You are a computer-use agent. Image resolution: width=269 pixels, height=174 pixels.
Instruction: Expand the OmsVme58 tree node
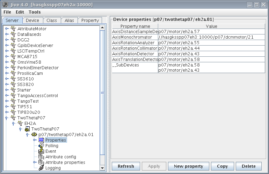coord(7,62)
